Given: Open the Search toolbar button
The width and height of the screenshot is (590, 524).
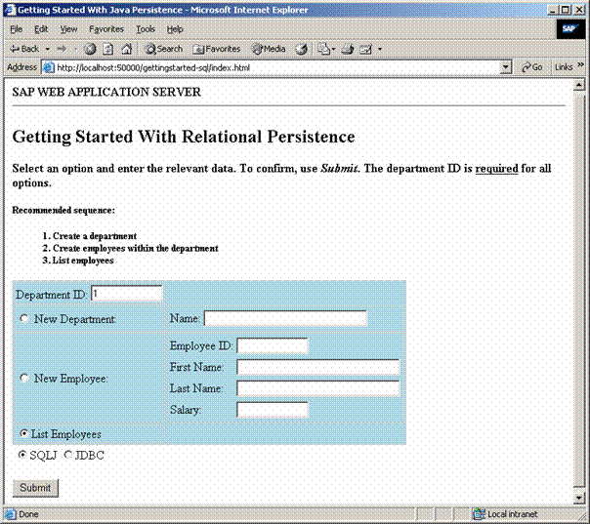Looking at the screenshot, I should (x=162, y=48).
